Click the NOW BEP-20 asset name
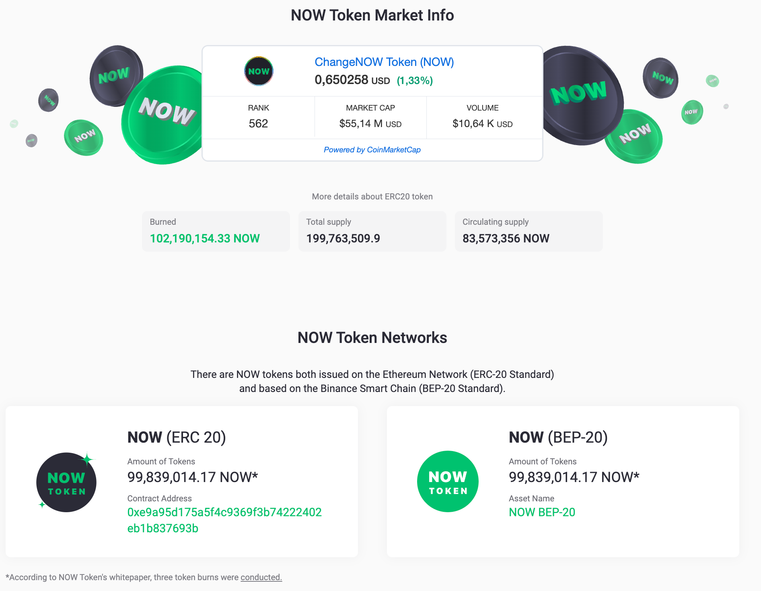The height and width of the screenshot is (591, 761). 542,512
